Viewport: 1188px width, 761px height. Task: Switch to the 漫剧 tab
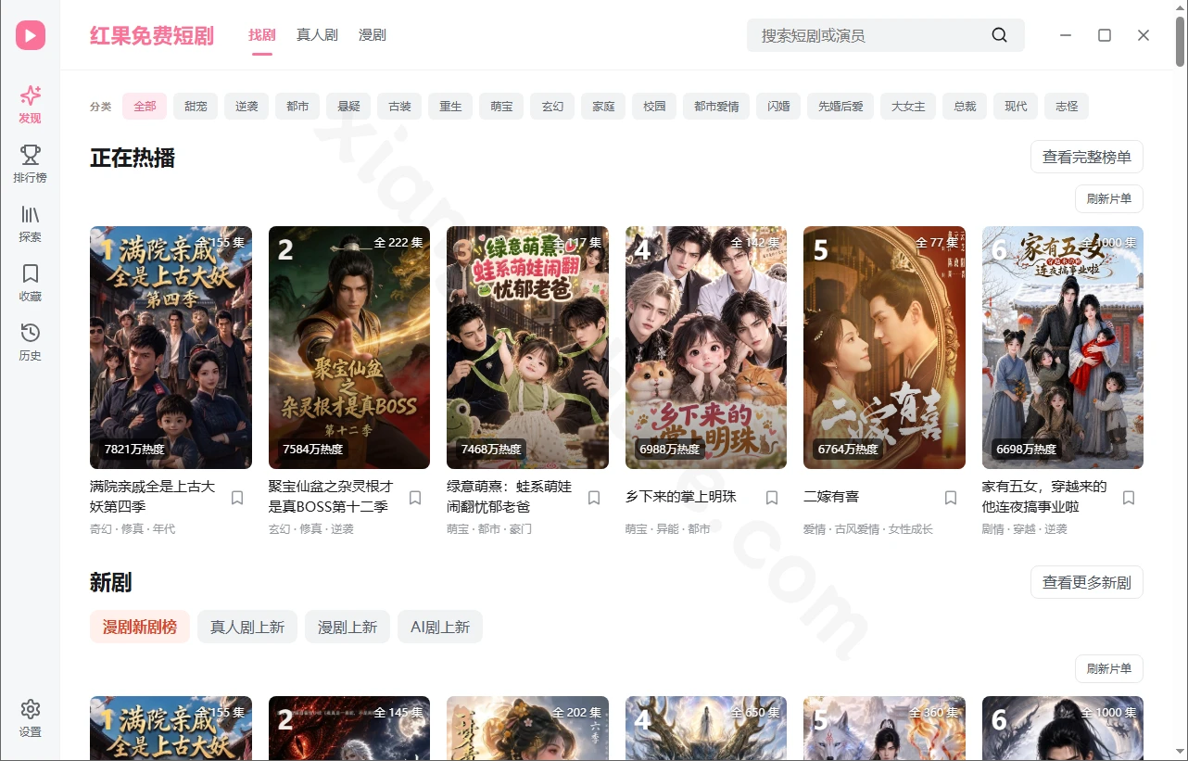pyautogui.click(x=373, y=35)
